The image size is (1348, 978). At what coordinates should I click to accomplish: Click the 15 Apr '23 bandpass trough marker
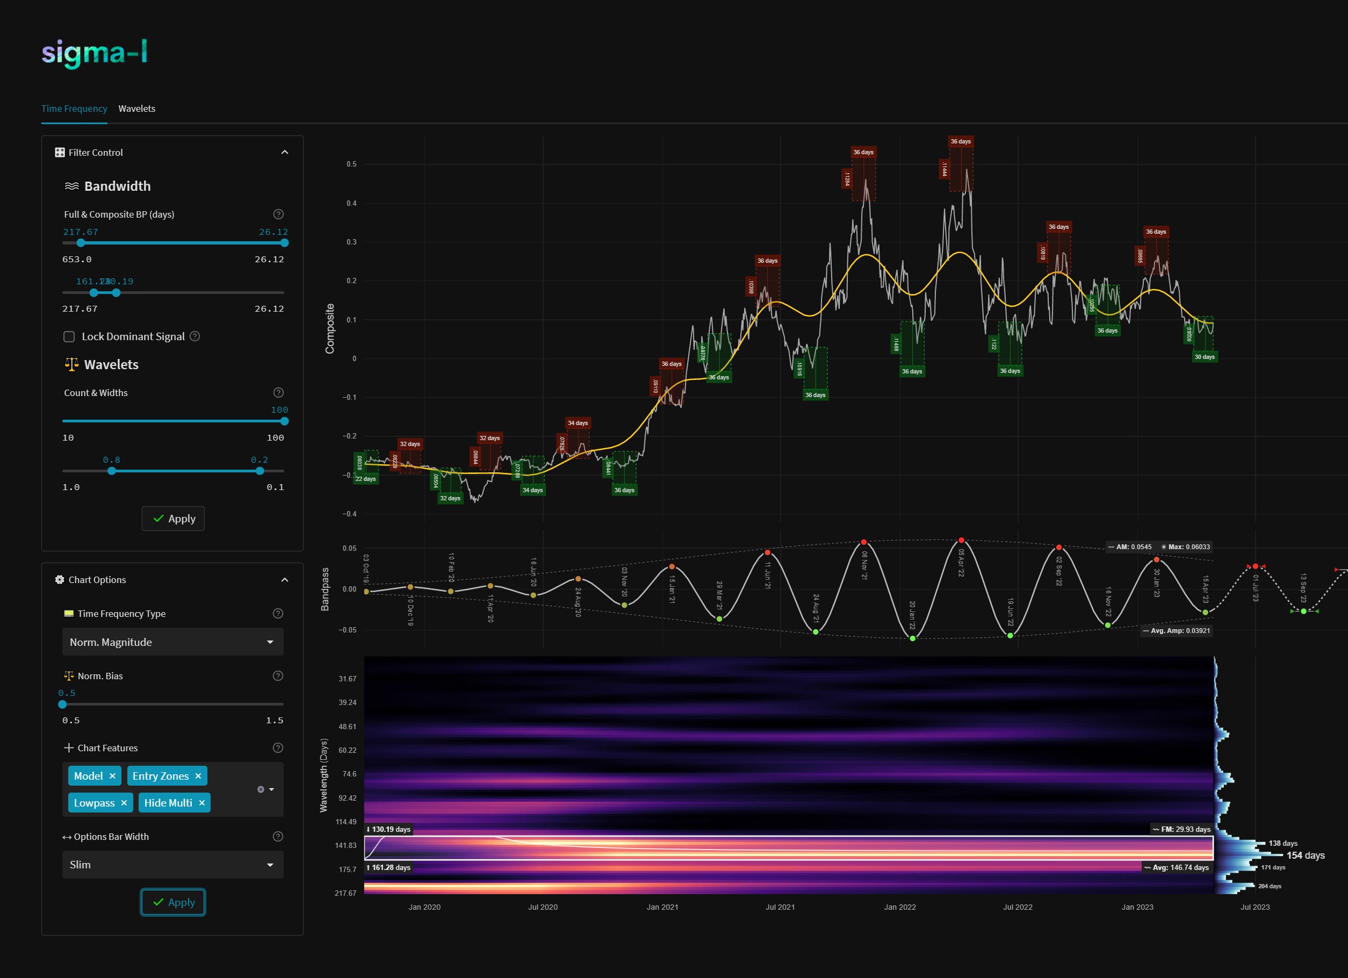point(1205,613)
